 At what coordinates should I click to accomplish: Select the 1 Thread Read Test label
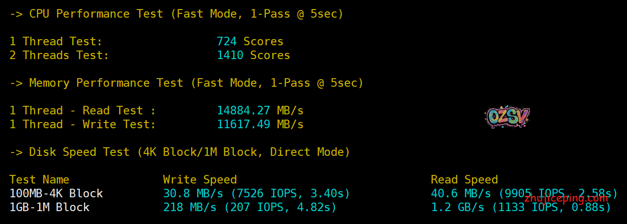[x=82, y=111]
